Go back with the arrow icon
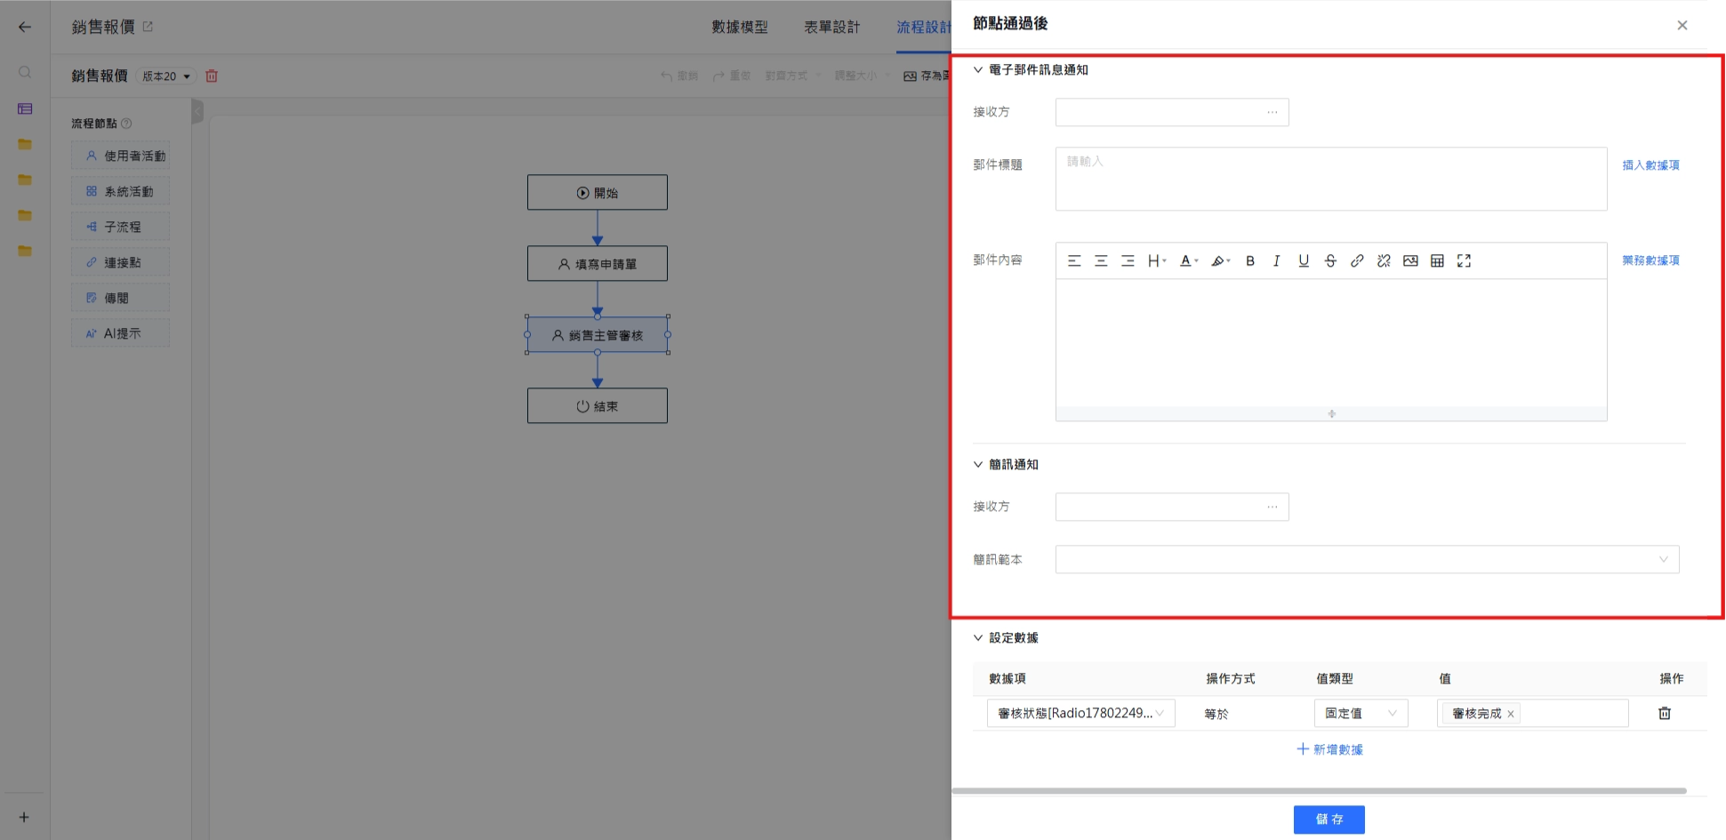 pyautogui.click(x=25, y=27)
